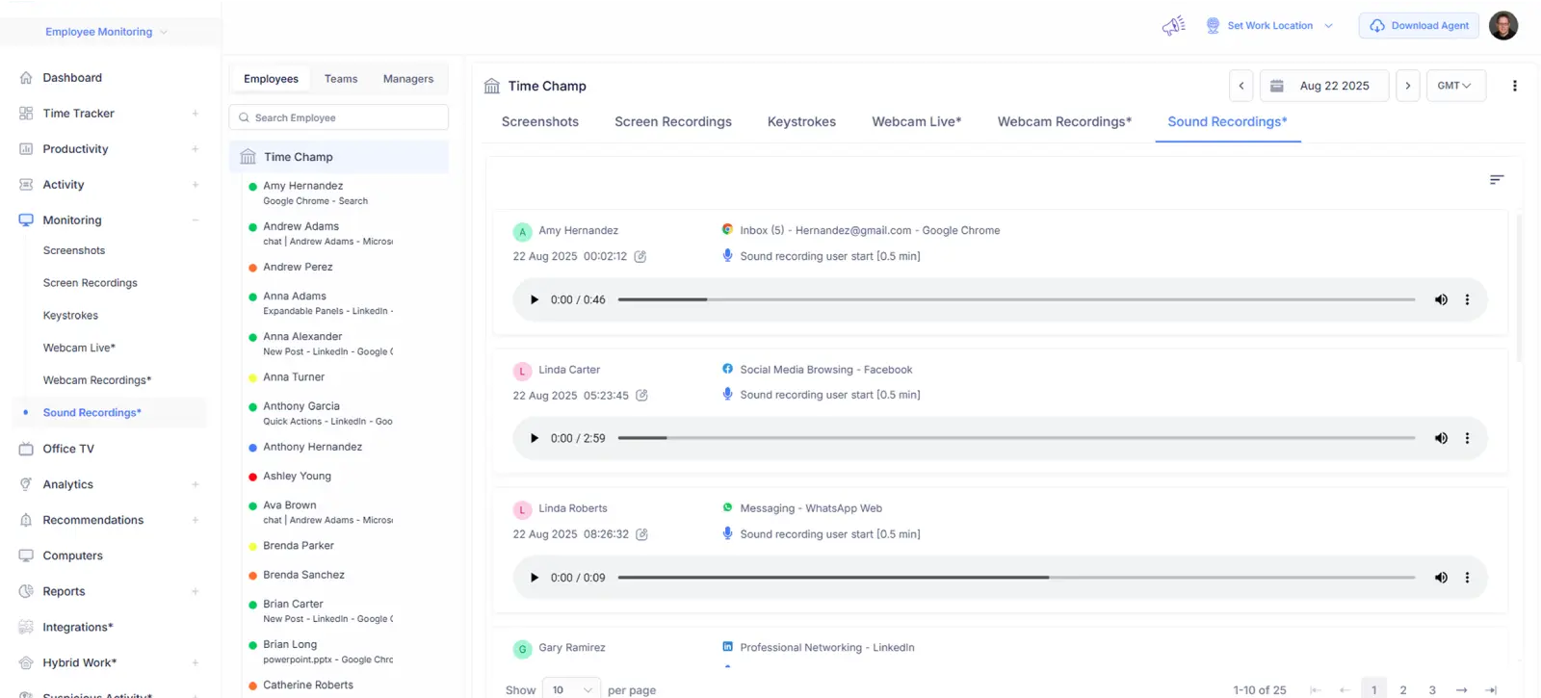Go to previous date arrow
Screen dimensions: 1541x698
click(x=1241, y=86)
